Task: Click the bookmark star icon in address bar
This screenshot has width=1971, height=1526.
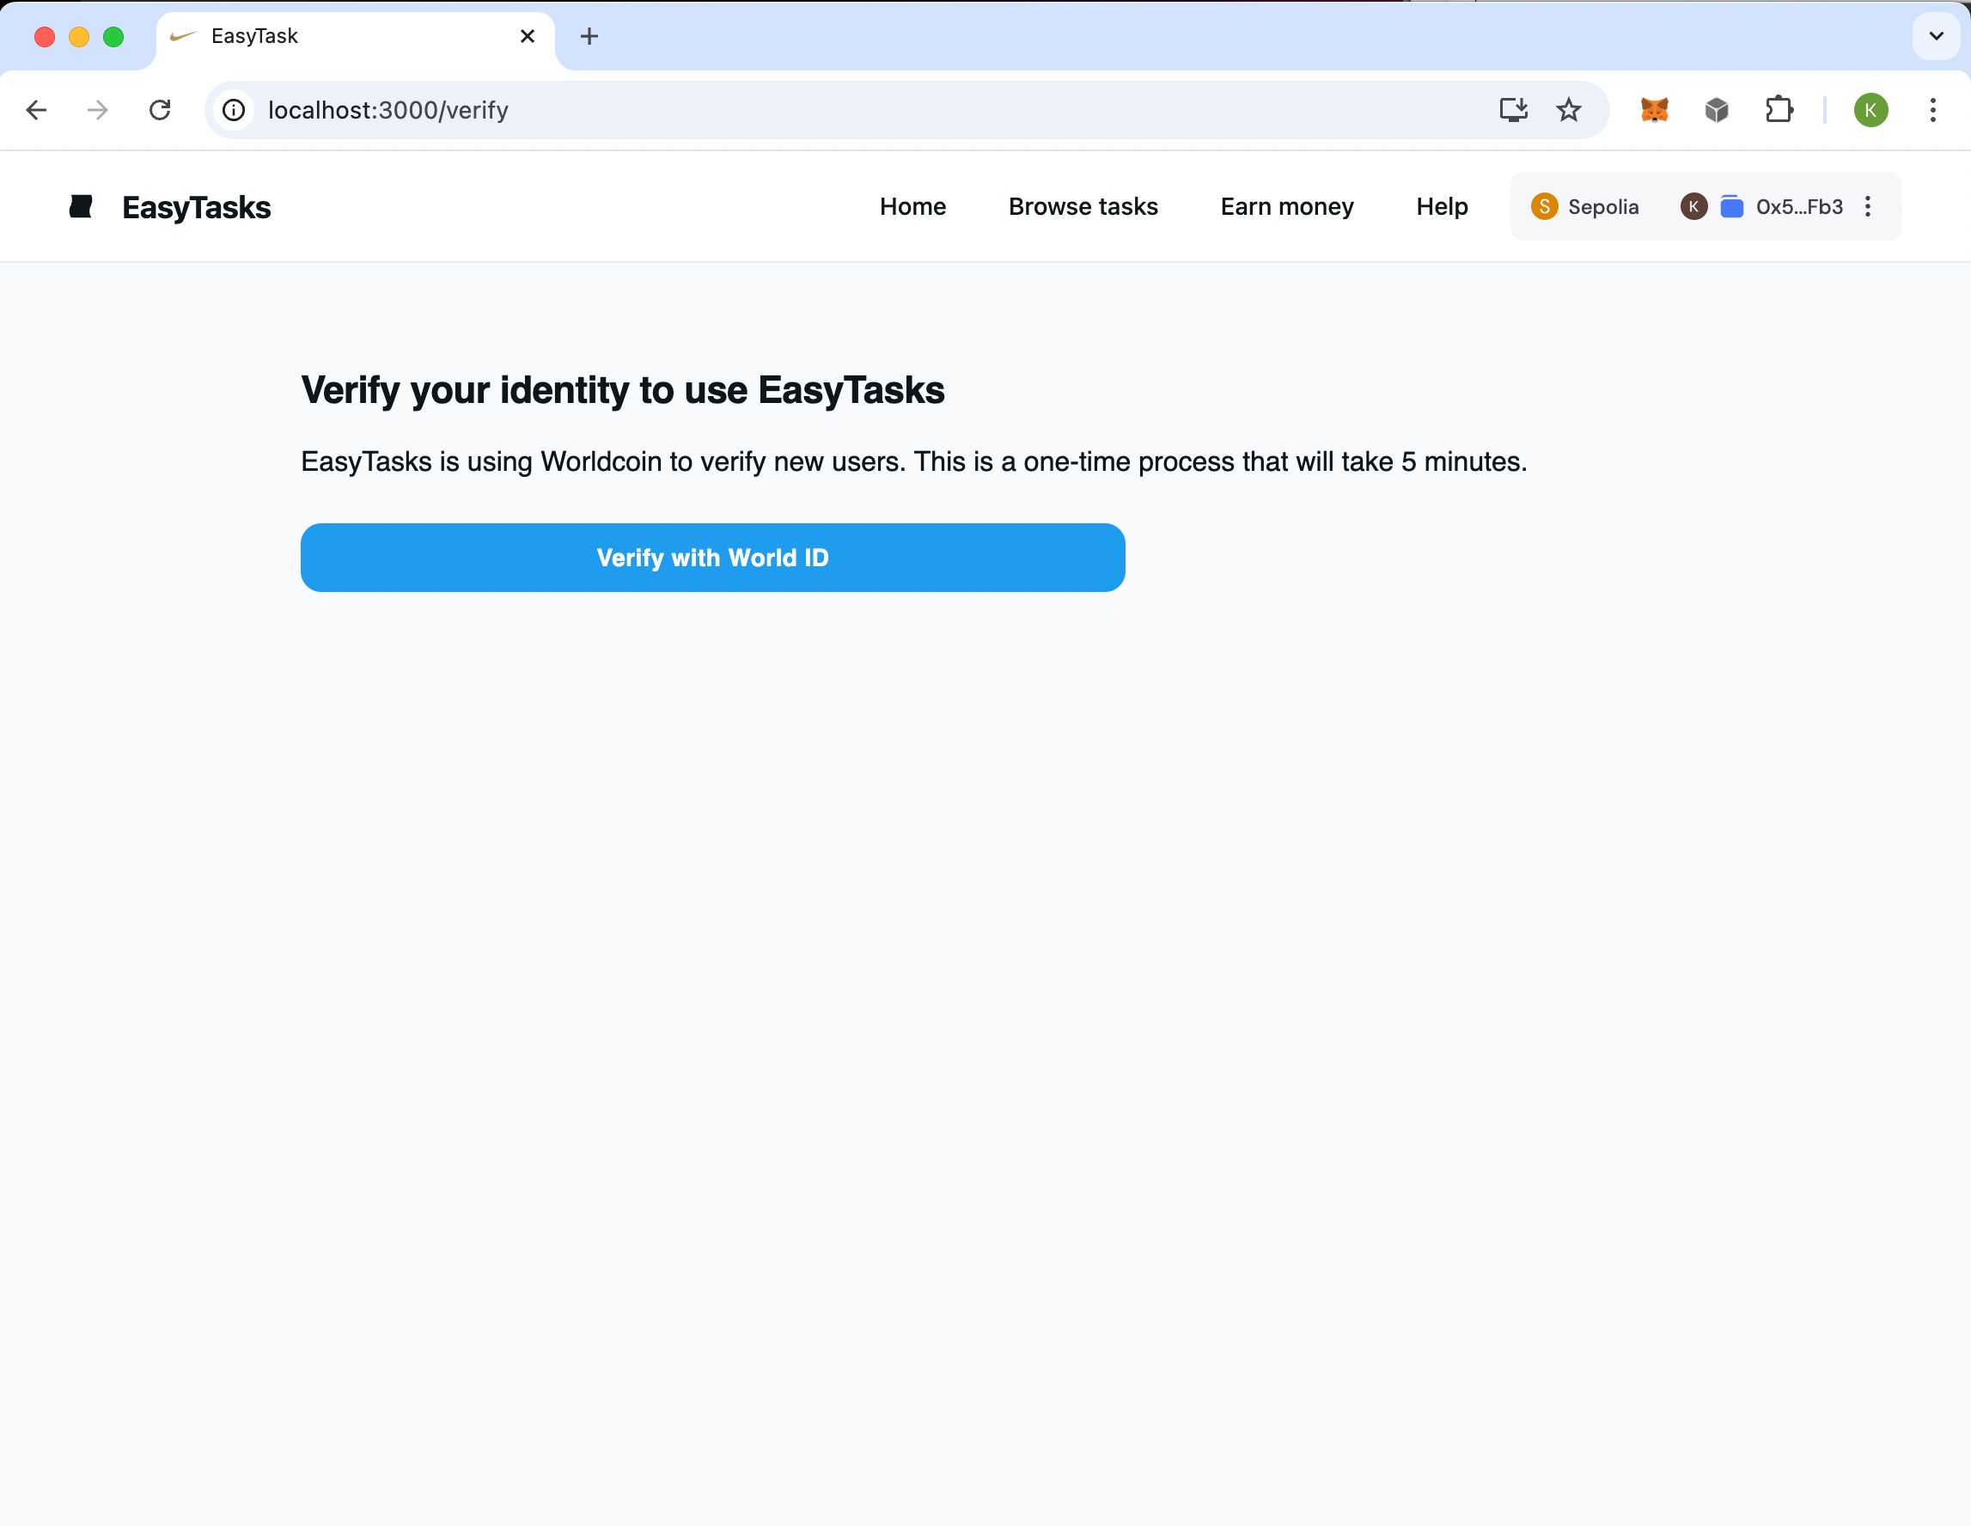Action: (1570, 110)
